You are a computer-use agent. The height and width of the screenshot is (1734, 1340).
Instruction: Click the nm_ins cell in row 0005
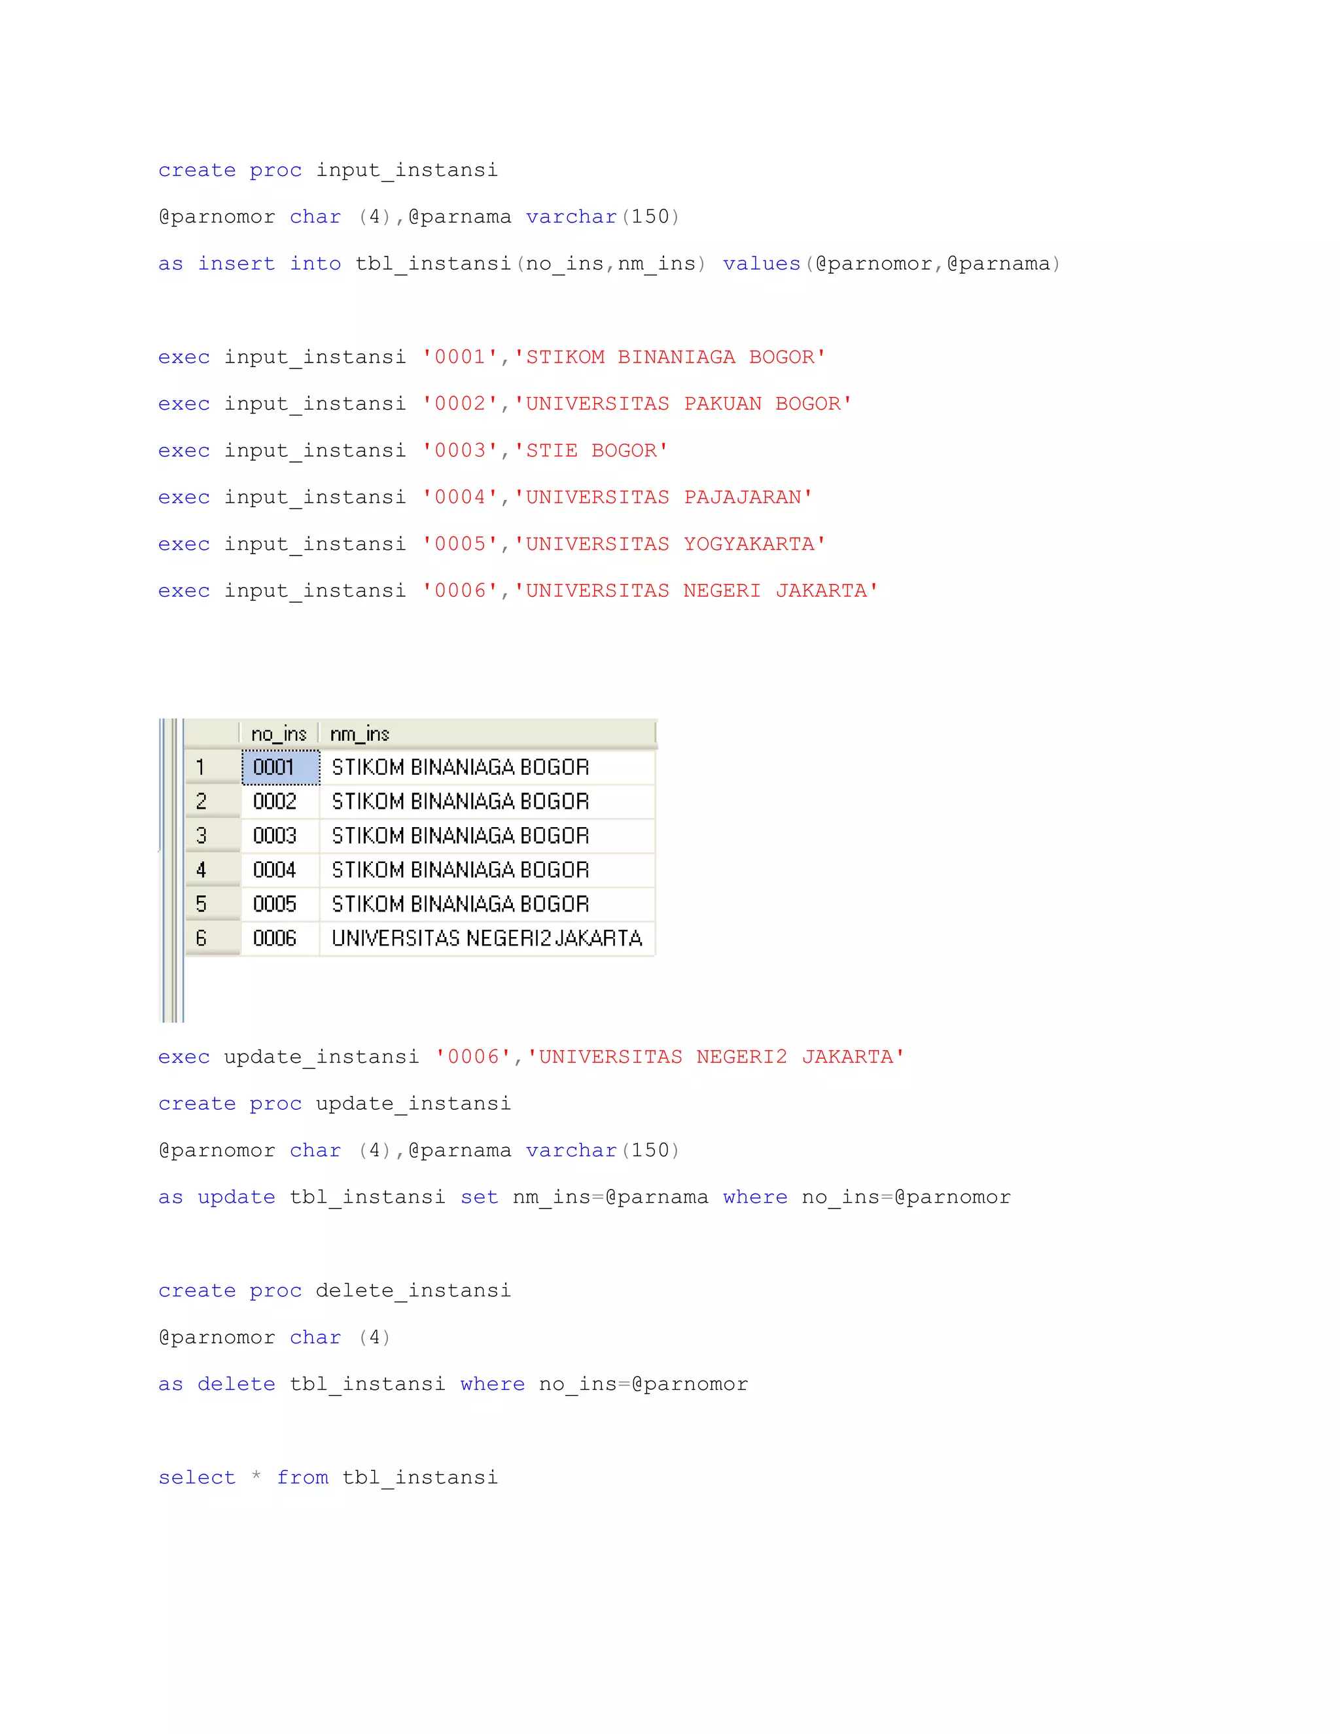click(x=487, y=904)
